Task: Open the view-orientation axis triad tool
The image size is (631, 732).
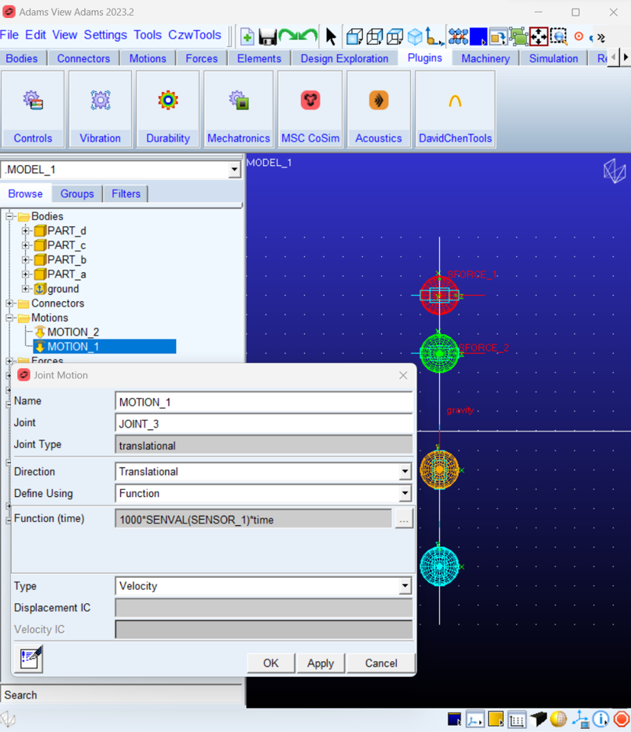Action: point(434,36)
